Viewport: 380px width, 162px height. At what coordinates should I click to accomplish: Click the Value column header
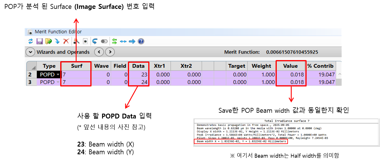pos(291,66)
